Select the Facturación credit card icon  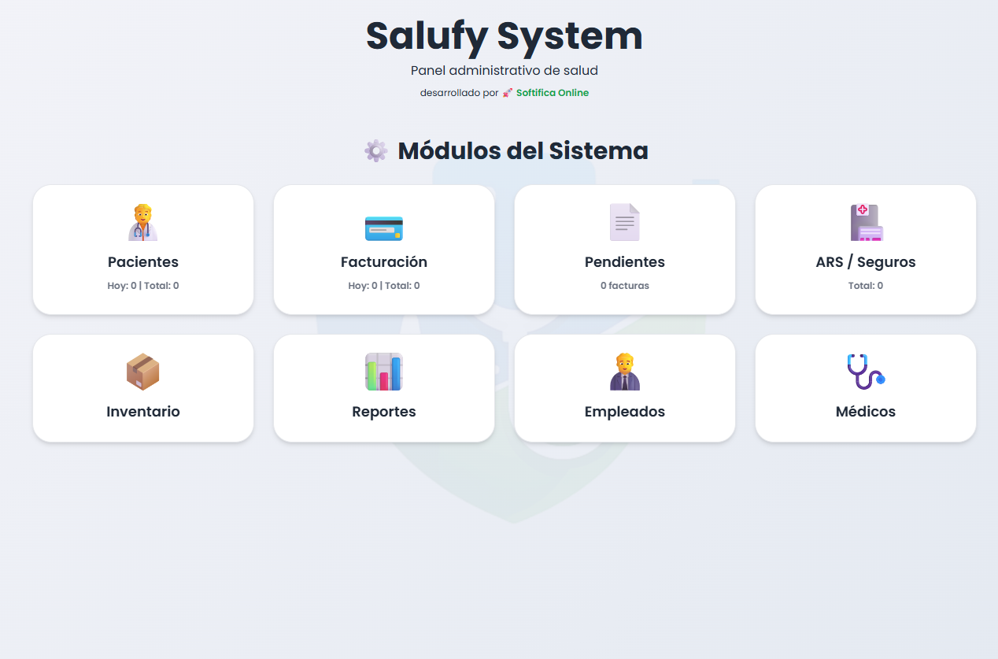pos(383,228)
